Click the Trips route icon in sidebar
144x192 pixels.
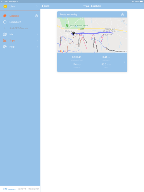tap(5, 40)
